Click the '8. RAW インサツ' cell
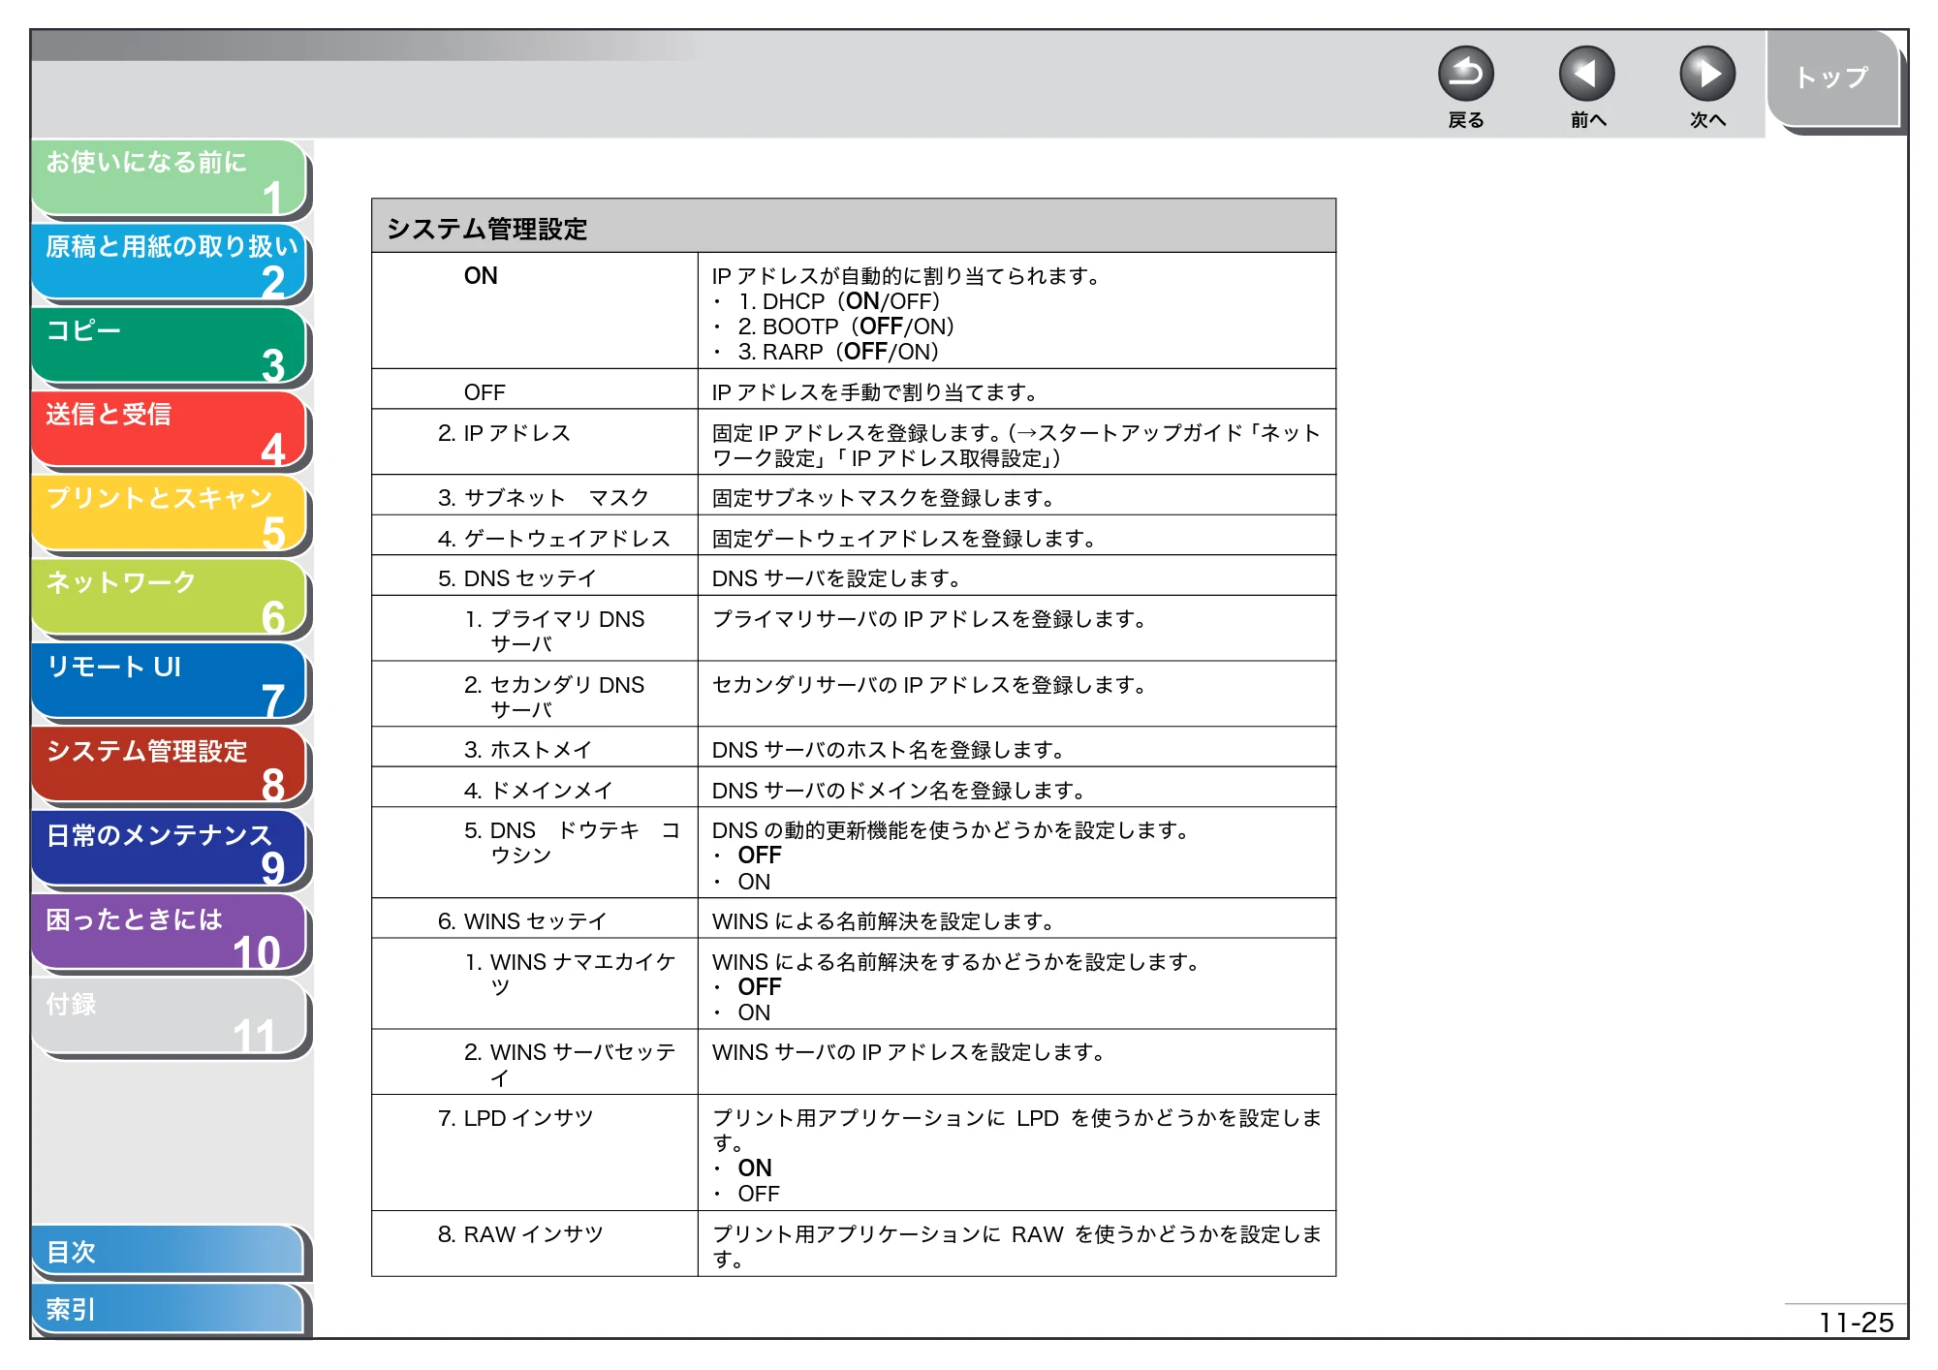Viewport: 1938px width, 1370px height. [534, 1244]
